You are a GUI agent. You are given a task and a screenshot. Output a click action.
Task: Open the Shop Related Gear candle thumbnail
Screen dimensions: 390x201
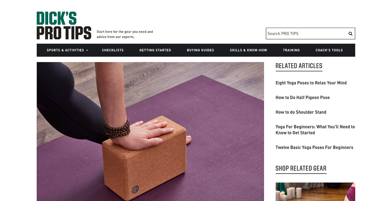[x=315, y=192]
